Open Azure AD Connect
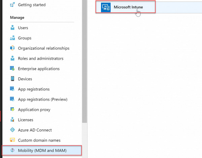202x158 pixels. pyautogui.click(x=35, y=130)
